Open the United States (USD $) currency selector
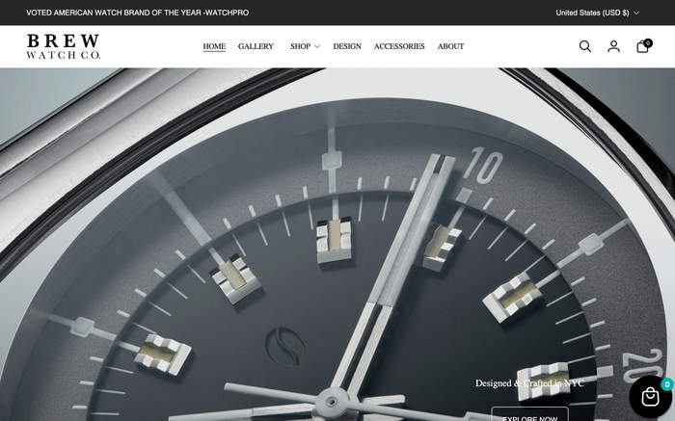 coord(598,13)
